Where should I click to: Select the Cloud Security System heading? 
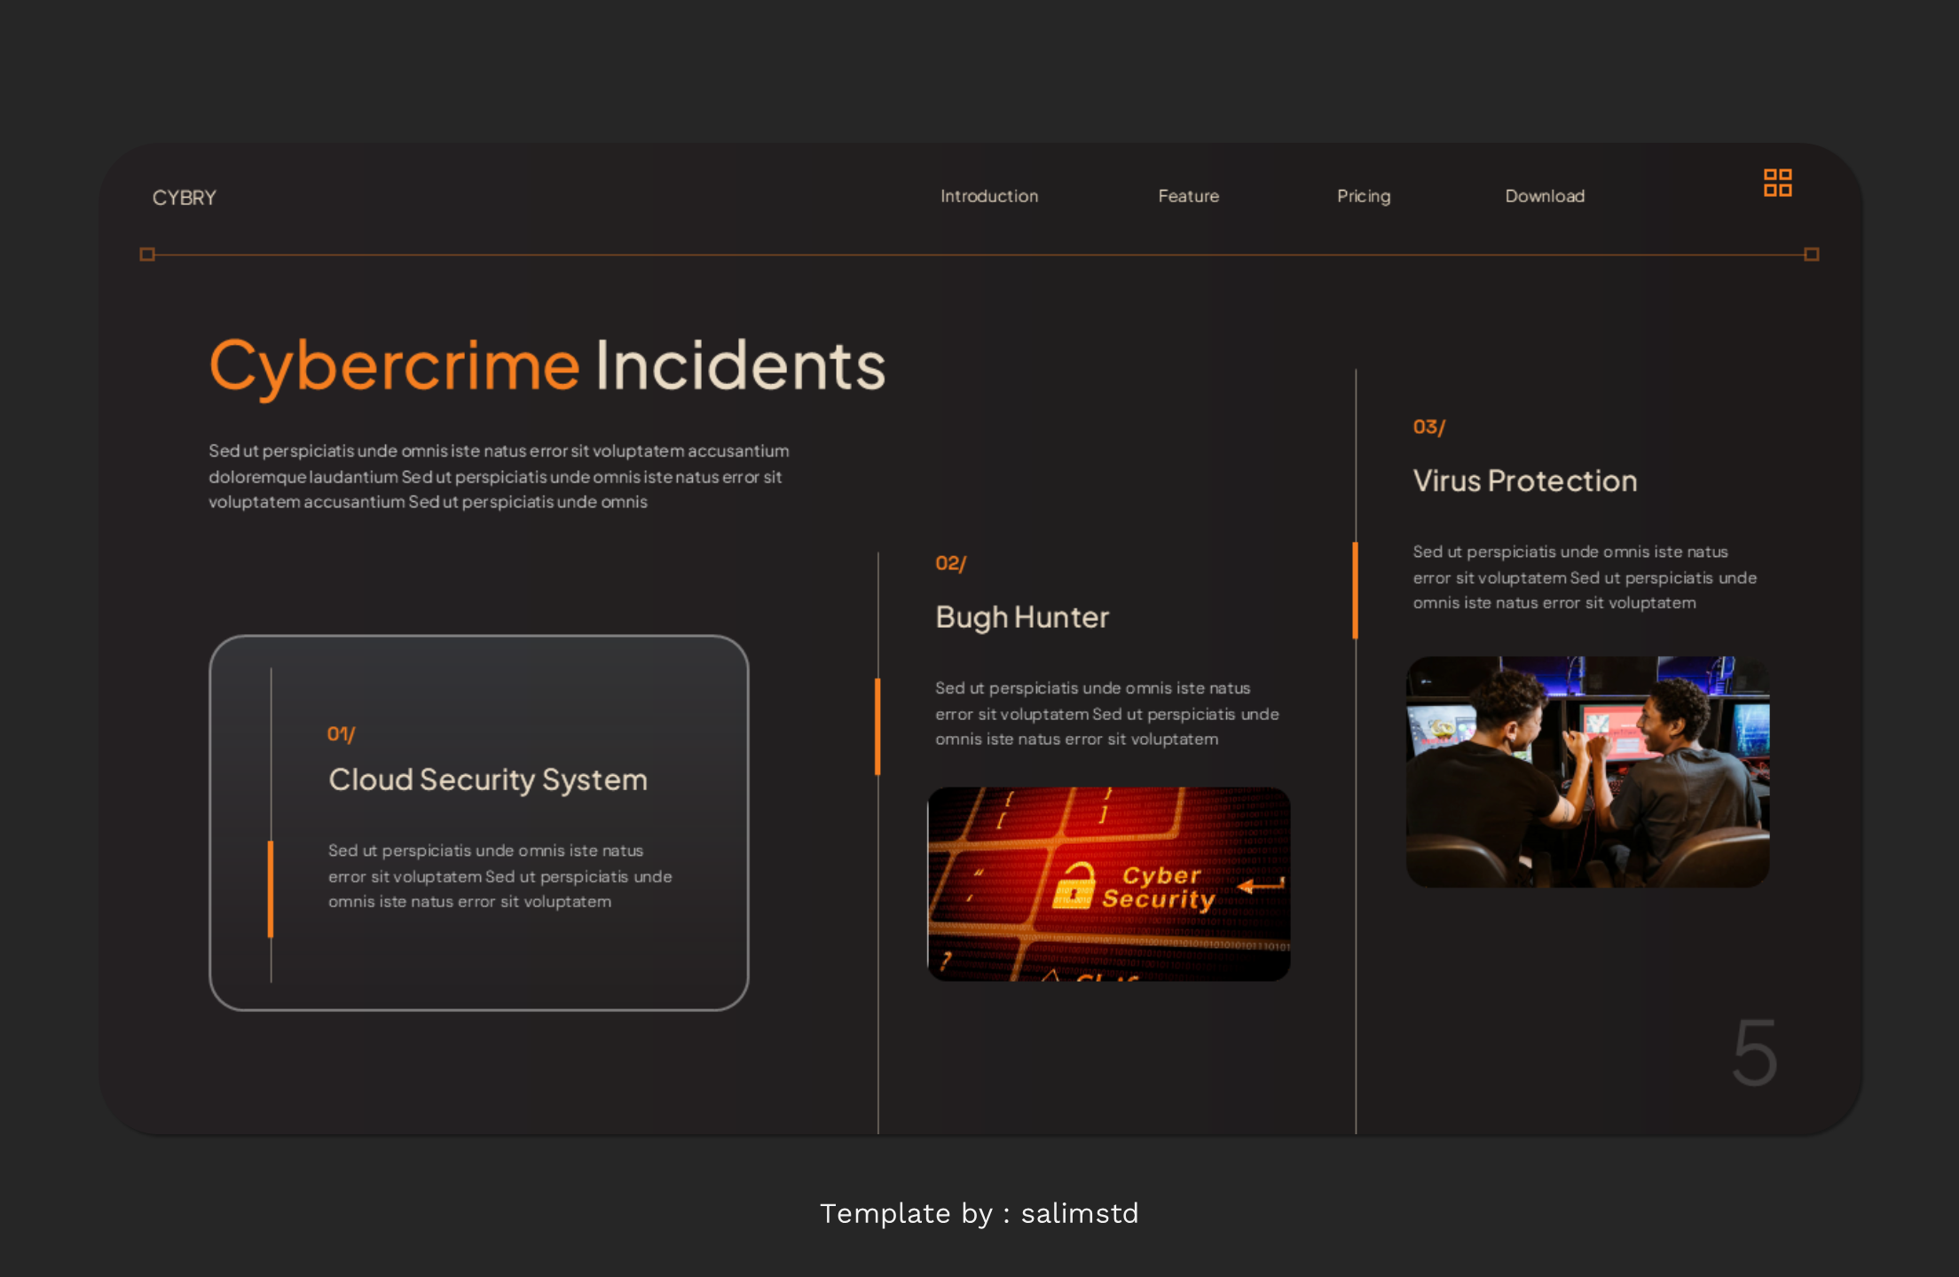pos(488,780)
